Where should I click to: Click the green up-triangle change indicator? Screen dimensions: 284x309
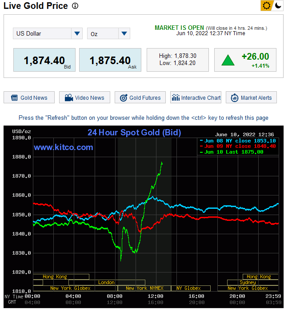[x=228, y=60]
